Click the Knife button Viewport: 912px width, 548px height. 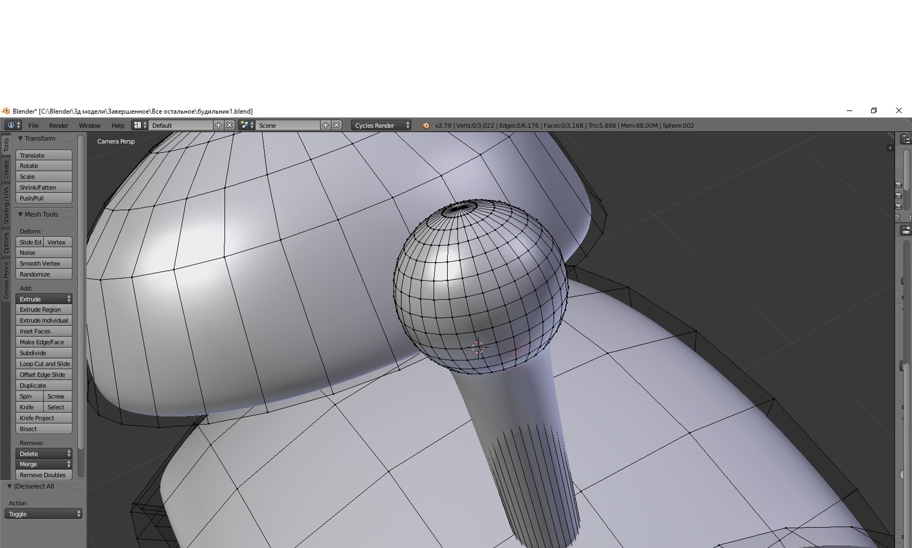(x=29, y=407)
